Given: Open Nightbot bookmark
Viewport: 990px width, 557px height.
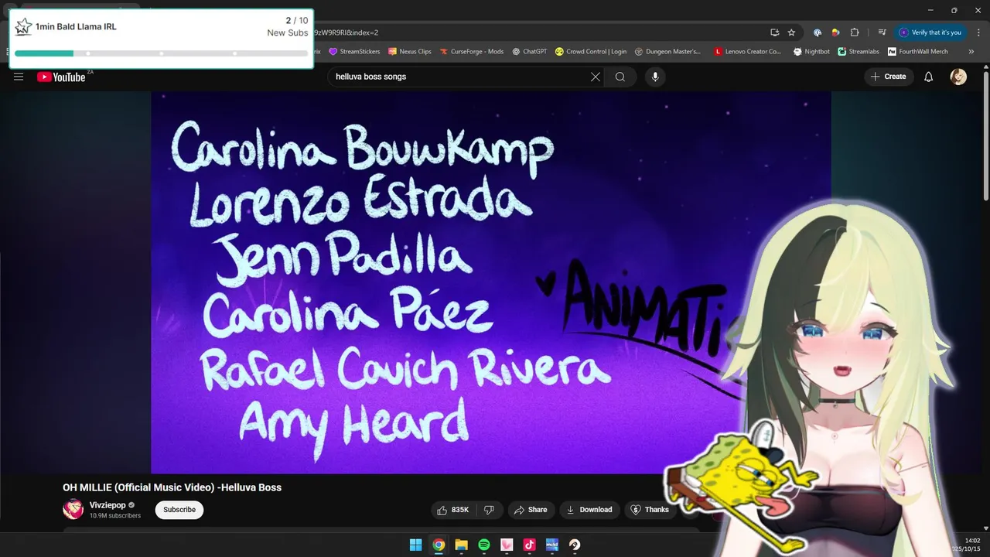Looking at the screenshot, I should click(811, 52).
